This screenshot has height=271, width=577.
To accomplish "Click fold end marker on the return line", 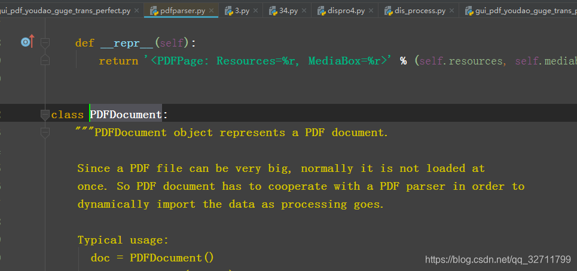I will (x=45, y=60).
